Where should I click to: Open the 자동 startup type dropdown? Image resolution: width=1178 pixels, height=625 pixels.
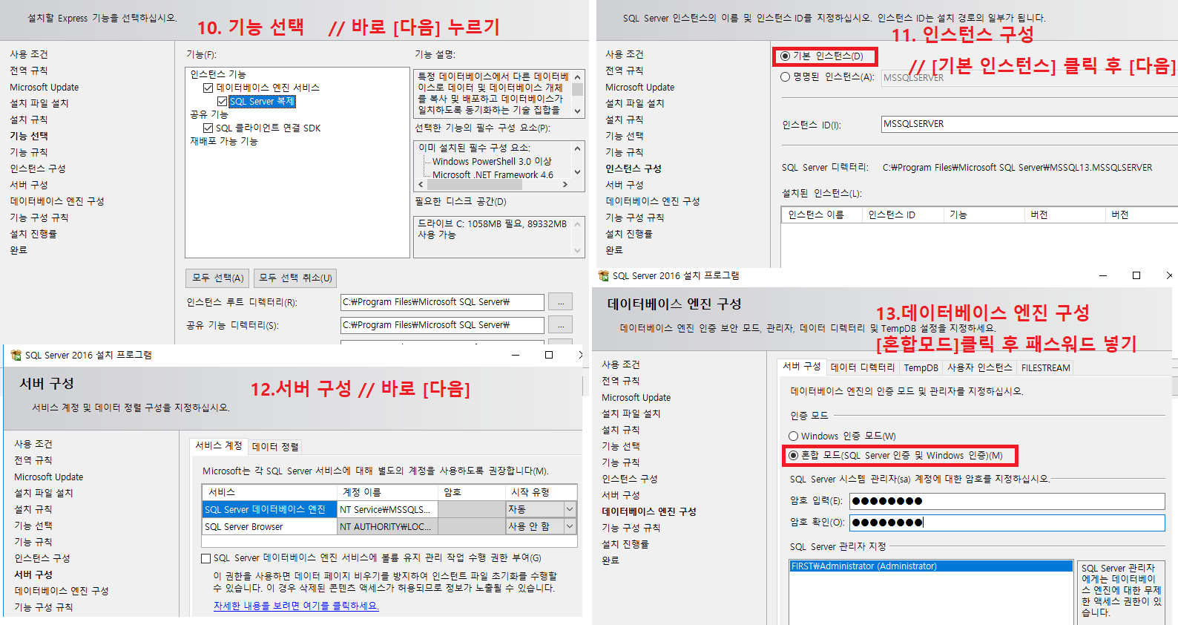570,509
